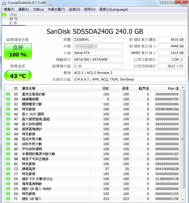Click the Serial ATA interface field
This screenshot has width=189, height=203.
click(98, 53)
